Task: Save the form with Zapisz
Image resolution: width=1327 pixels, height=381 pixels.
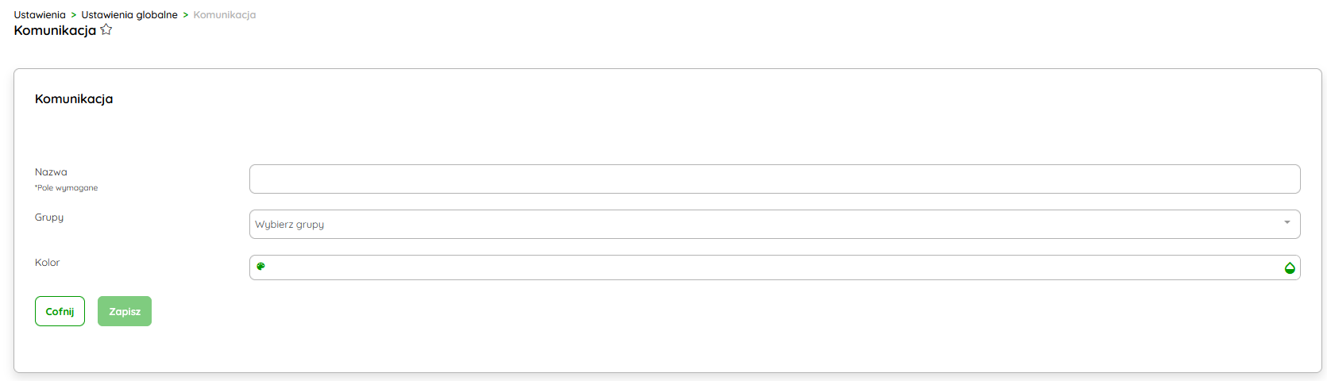Action: (x=125, y=311)
